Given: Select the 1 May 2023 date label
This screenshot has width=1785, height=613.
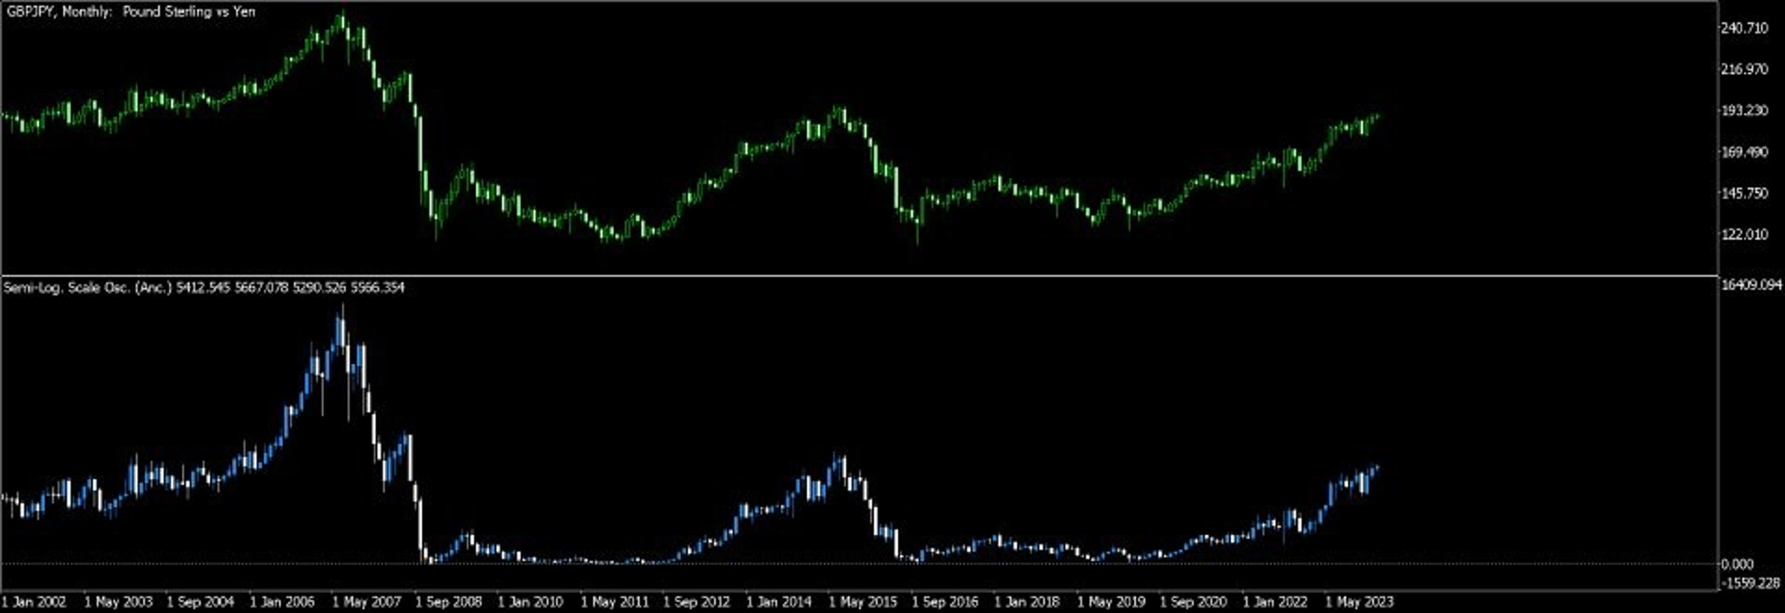Looking at the screenshot, I should pos(1359,602).
